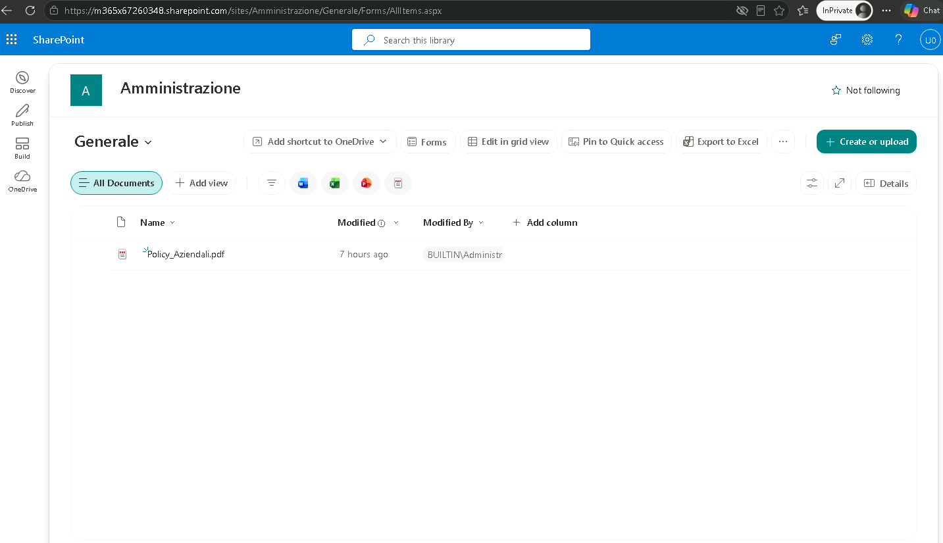
Task: Open OneDrive in left sidebar
Action: coord(22,181)
